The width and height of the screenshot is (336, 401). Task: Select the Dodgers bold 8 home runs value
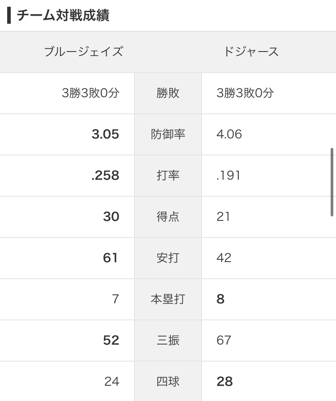(x=220, y=299)
